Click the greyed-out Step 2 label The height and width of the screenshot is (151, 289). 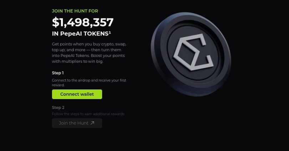[x=58, y=108]
